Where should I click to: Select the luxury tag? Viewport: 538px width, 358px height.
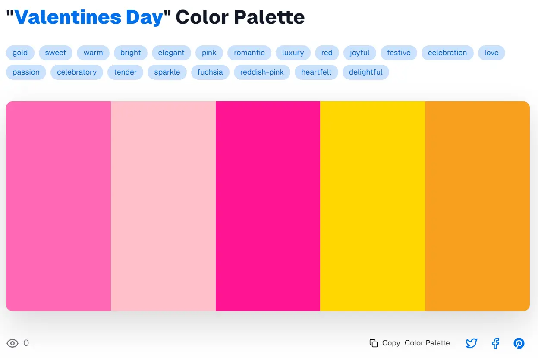point(293,53)
